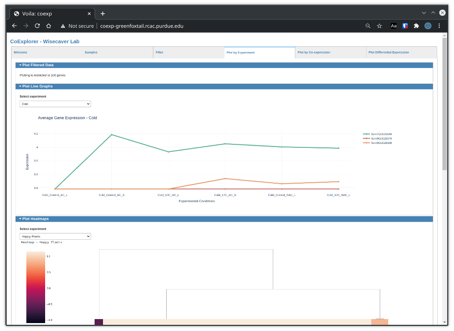Open the Extensions puzzle piece icon

[x=416, y=26]
